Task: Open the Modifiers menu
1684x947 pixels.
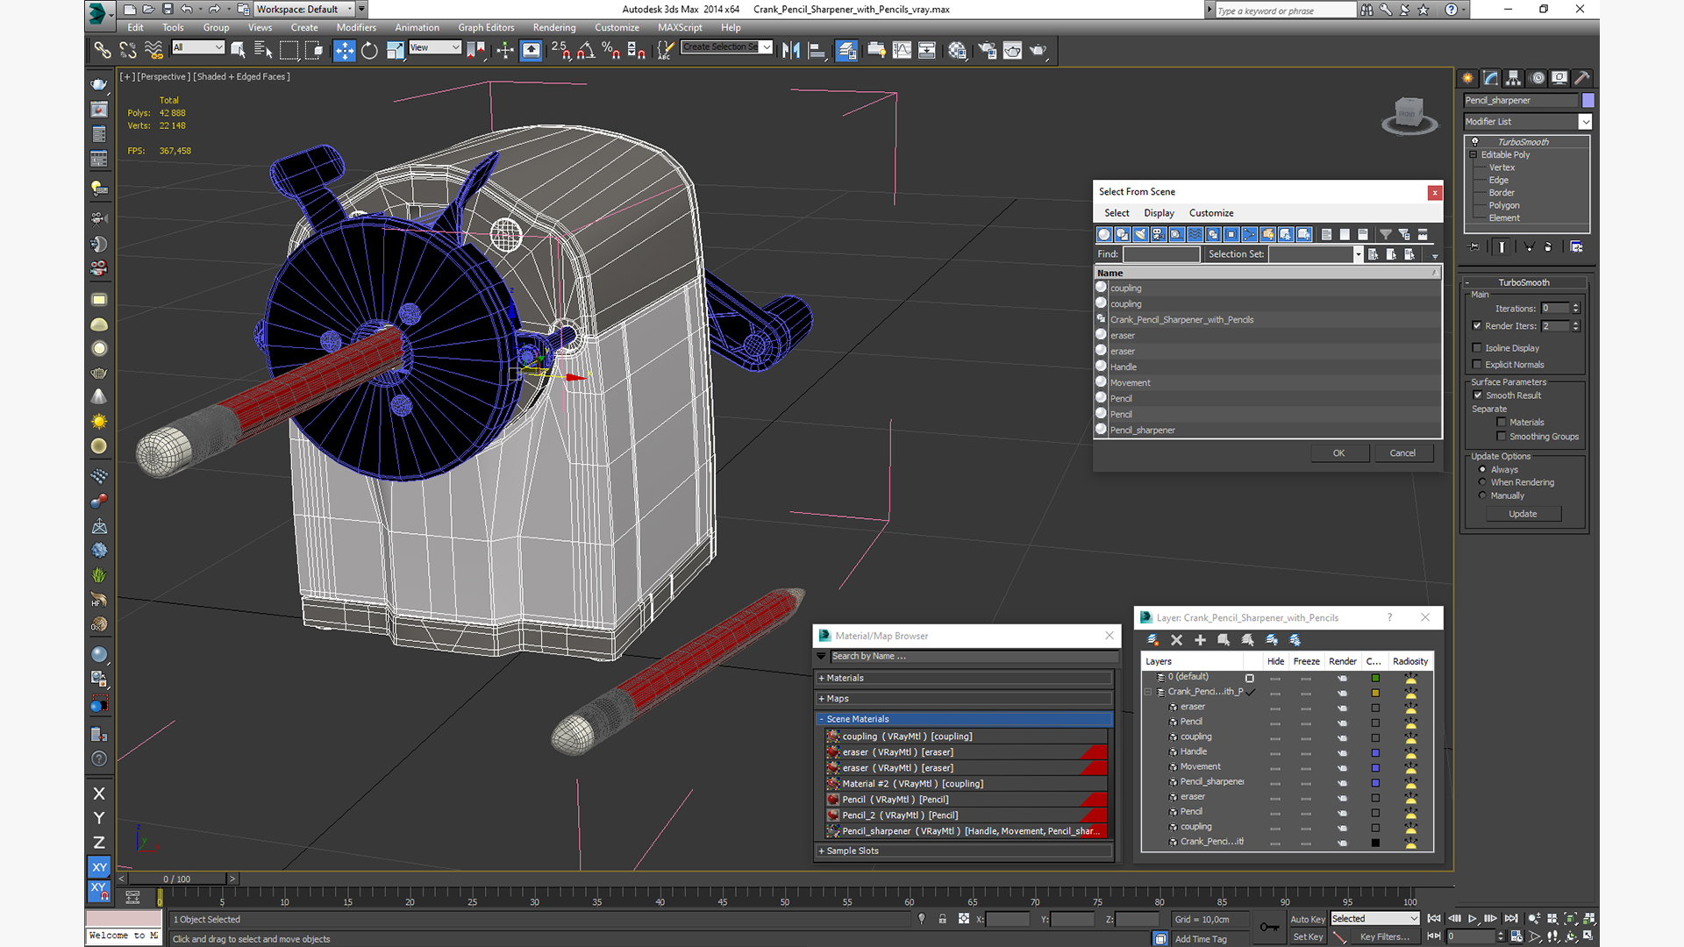Action: click(355, 27)
